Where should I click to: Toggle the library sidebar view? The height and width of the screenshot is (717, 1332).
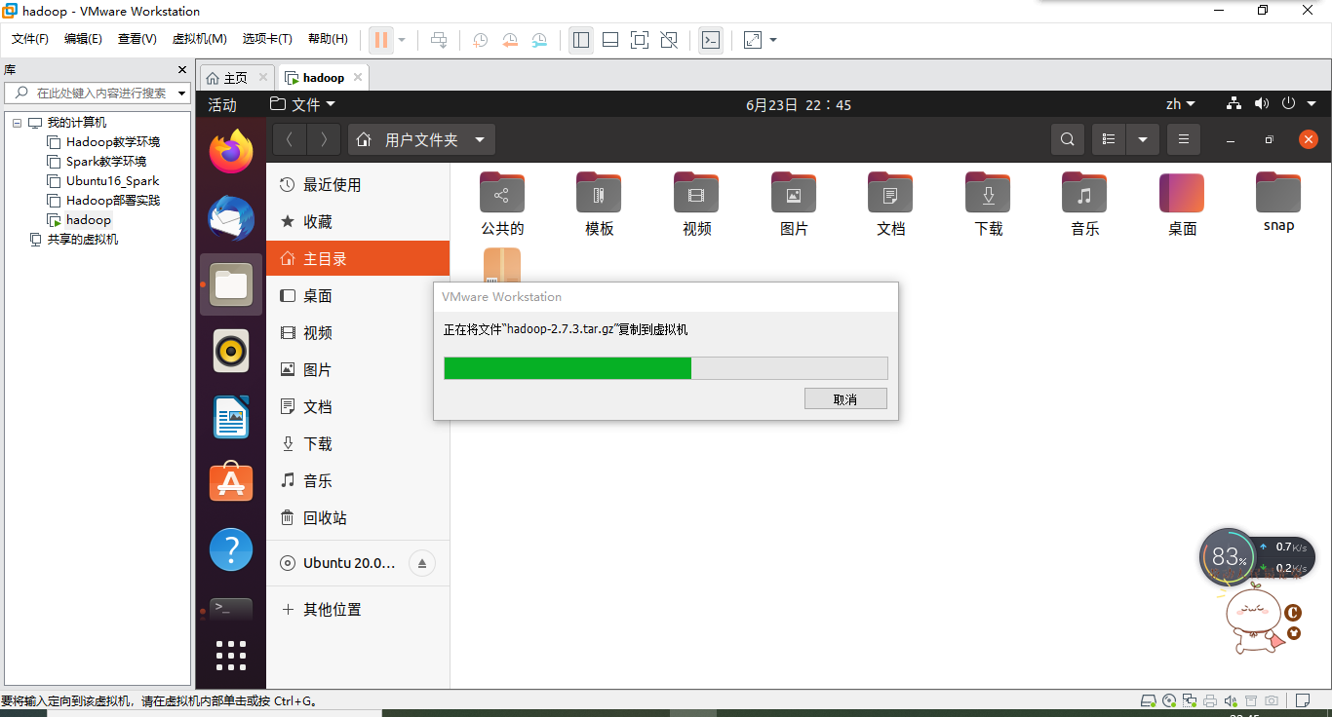point(581,40)
